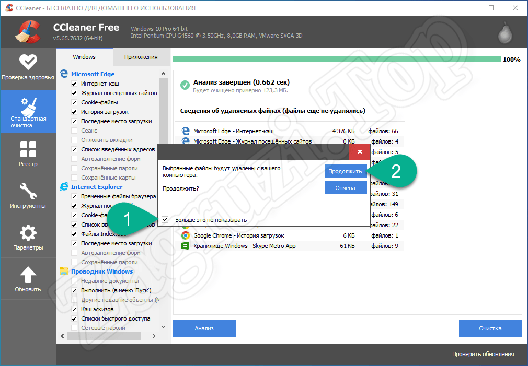The image size is (528, 366).
Task: Switch to the Windows tab
Action: point(84,57)
